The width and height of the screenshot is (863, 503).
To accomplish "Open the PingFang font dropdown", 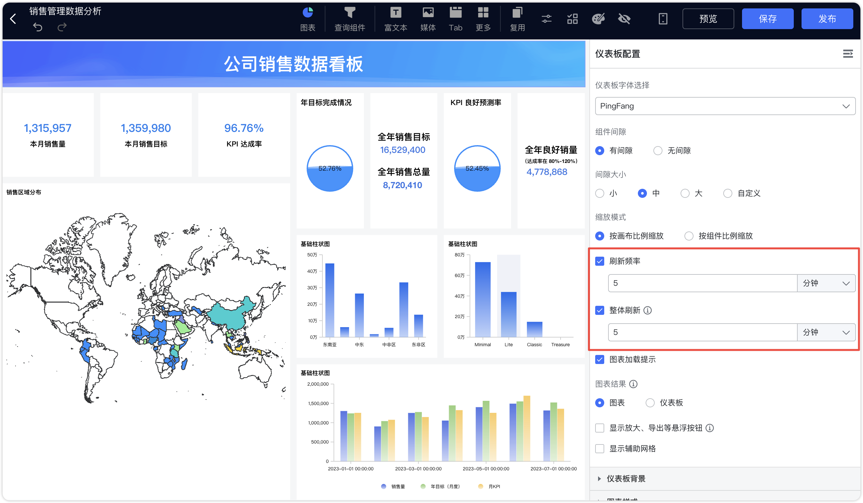I will pos(725,106).
